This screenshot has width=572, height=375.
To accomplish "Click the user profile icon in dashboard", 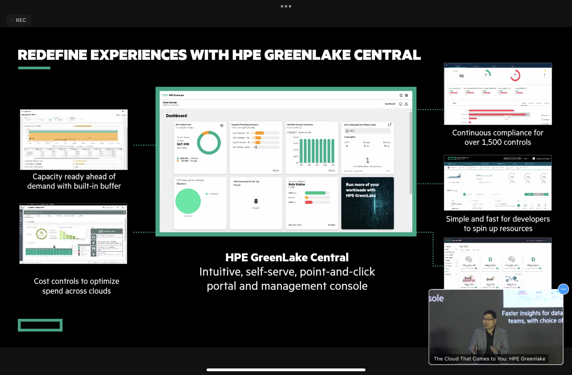I will (x=406, y=104).
